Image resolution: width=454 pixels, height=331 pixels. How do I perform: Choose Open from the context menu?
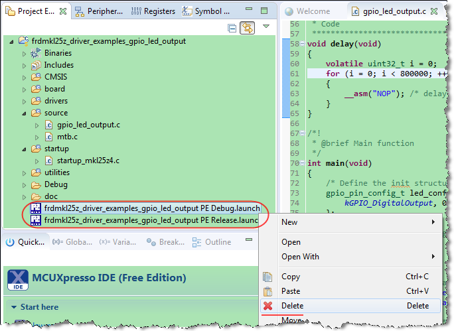(x=350, y=242)
